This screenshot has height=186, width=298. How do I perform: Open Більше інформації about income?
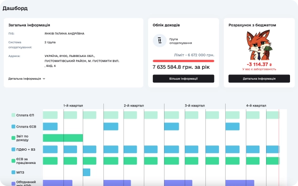point(183,79)
